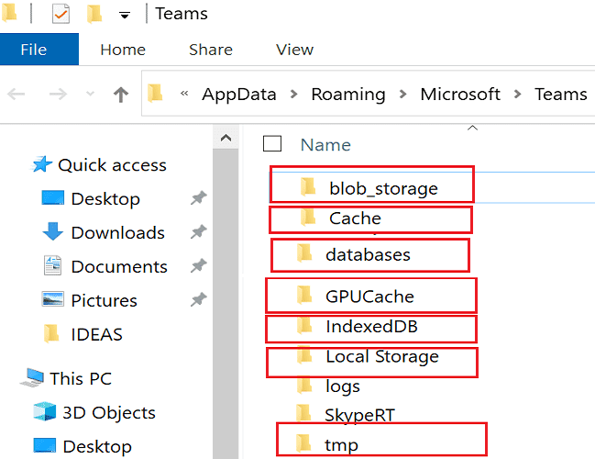Screen dimensions: 595x459
Task: Click the blob_storage folder icon
Action: [308, 186]
